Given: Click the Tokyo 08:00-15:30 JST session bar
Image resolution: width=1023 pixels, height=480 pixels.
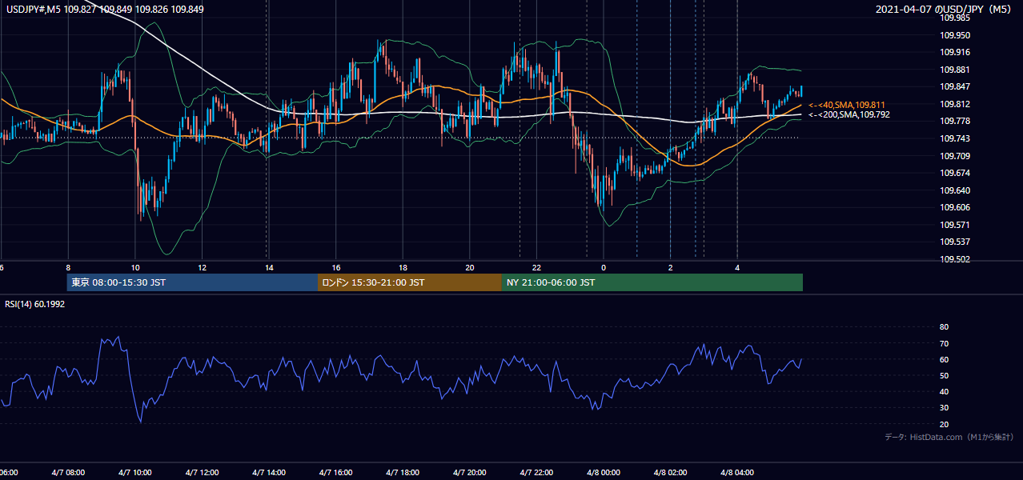Looking at the screenshot, I should 192,282.
